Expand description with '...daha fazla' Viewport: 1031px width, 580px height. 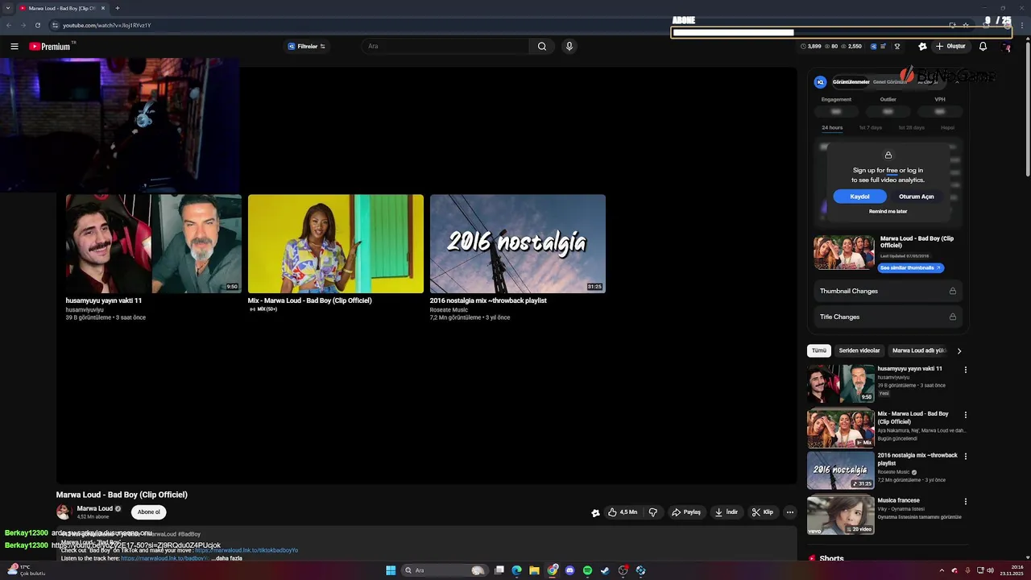point(226,558)
